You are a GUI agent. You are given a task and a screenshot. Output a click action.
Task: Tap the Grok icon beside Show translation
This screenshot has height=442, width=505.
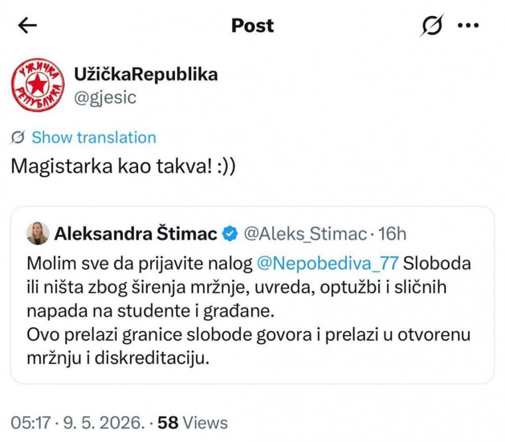point(18,137)
